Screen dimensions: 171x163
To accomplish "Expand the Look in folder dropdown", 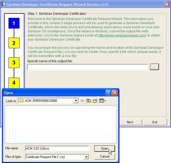I will tap(76, 101).
